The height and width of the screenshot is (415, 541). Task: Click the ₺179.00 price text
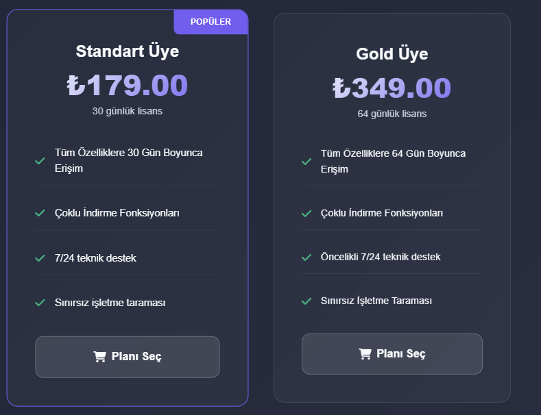point(128,85)
